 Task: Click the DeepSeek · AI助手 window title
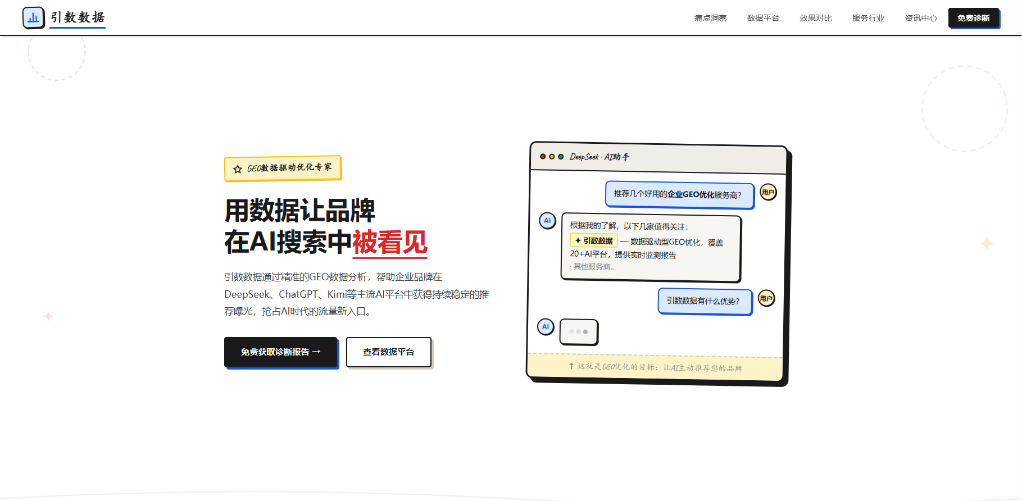pyautogui.click(x=599, y=157)
